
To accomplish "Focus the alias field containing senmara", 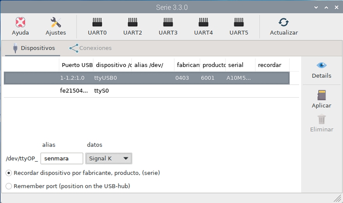I will (62, 158).
